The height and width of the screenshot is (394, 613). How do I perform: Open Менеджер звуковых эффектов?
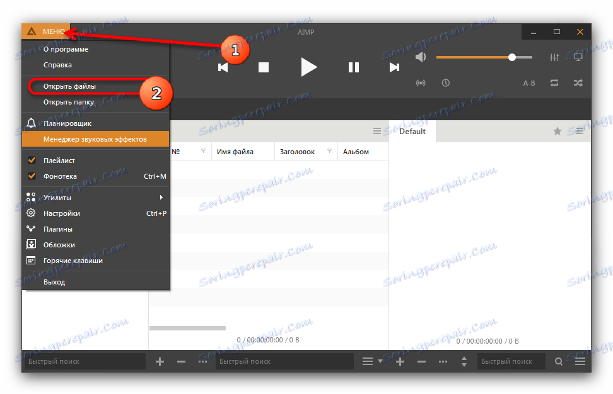pyautogui.click(x=95, y=139)
